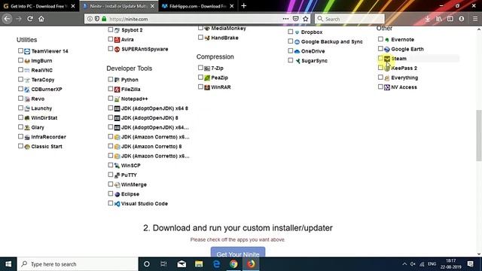
Task: Open Task View from taskbar
Action: pyautogui.click(x=163, y=264)
